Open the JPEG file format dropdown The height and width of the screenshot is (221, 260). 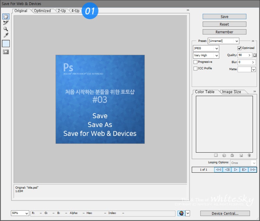tap(206, 48)
